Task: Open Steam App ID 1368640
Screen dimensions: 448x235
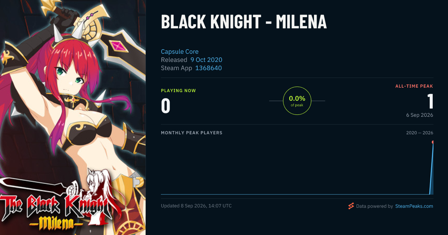Action: (x=208, y=68)
